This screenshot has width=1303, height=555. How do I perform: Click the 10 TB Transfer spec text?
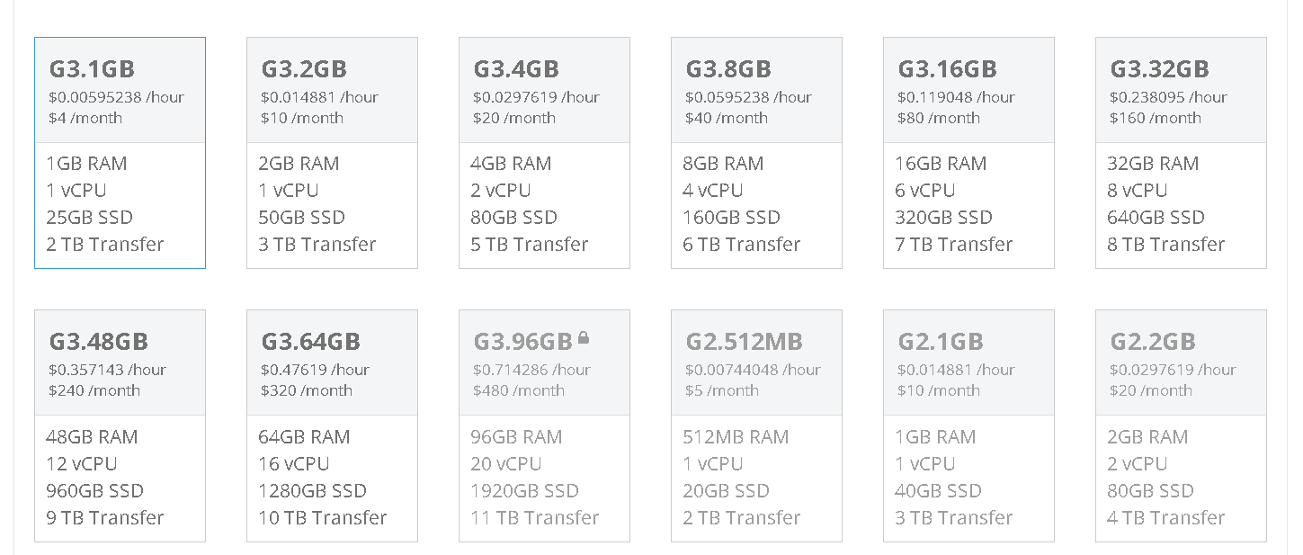pos(323,517)
